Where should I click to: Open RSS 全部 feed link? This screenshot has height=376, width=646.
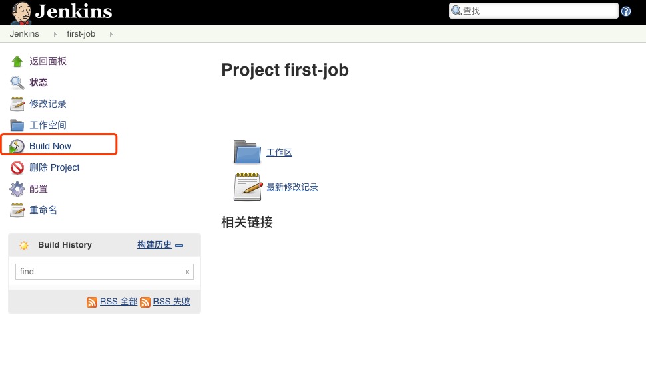[119, 301]
